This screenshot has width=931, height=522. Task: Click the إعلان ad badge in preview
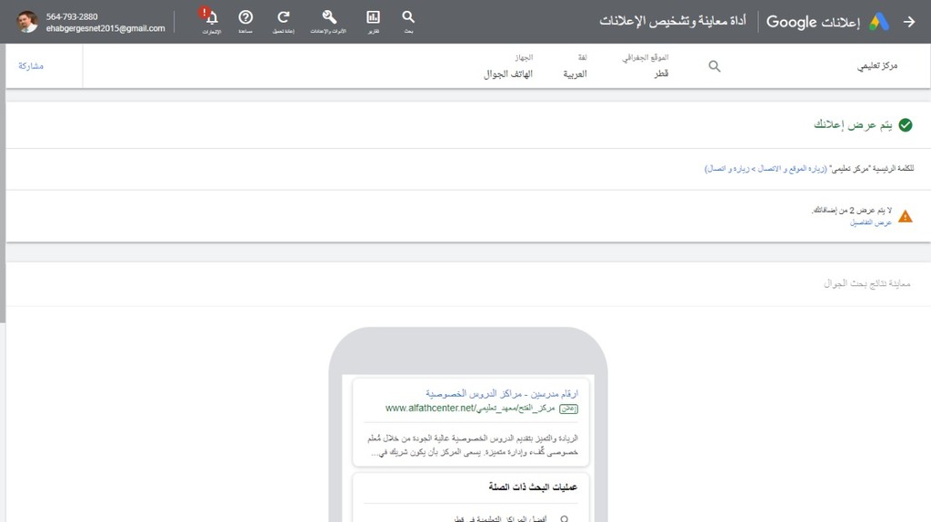point(568,409)
